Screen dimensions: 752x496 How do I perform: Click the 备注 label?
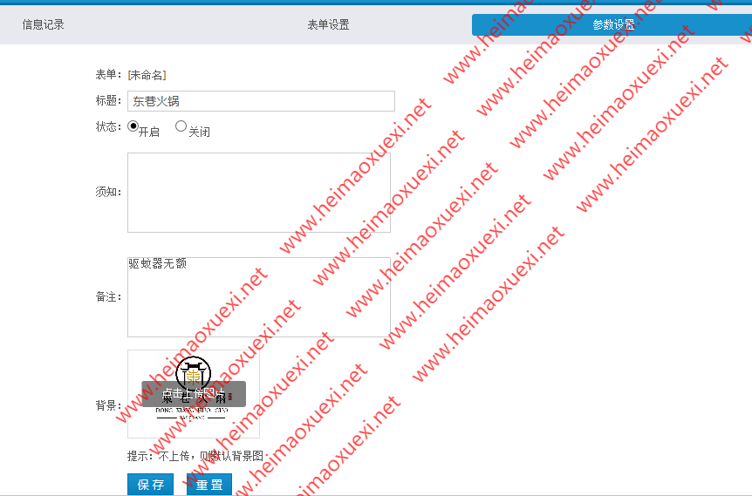tap(109, 297)
